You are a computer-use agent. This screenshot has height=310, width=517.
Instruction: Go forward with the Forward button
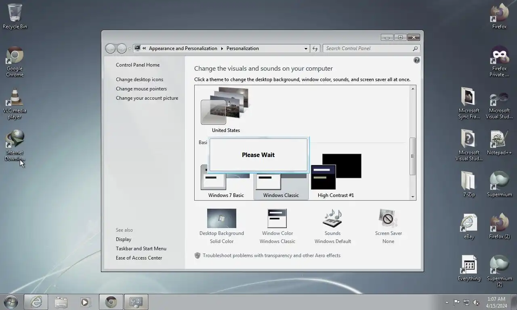click(x=122, y=48)
